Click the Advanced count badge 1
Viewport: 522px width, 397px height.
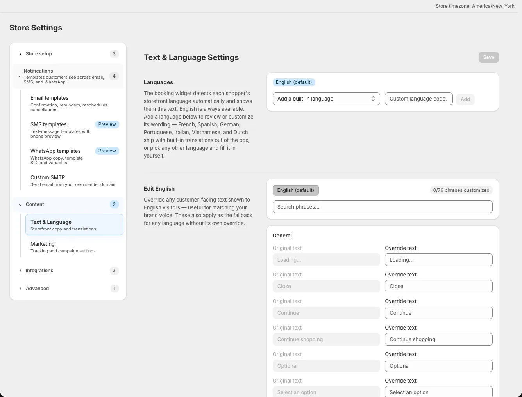pyautogui.click(x=114, y=289)
